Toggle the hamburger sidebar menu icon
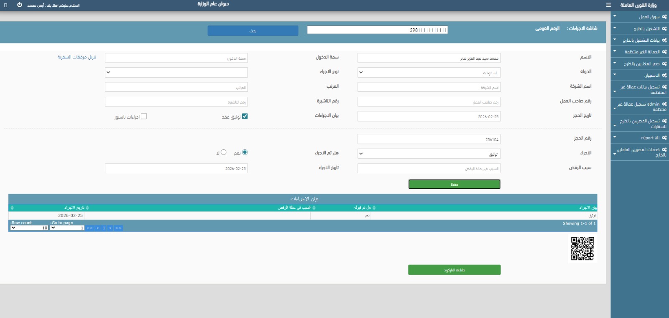The width and height of the screenshot is (669, 318). [x=608, y=5]
